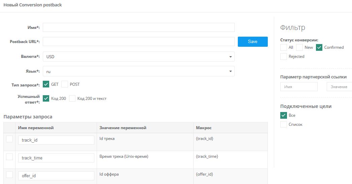
Task: Click the Имя text input field
Action: pos(138,28)
